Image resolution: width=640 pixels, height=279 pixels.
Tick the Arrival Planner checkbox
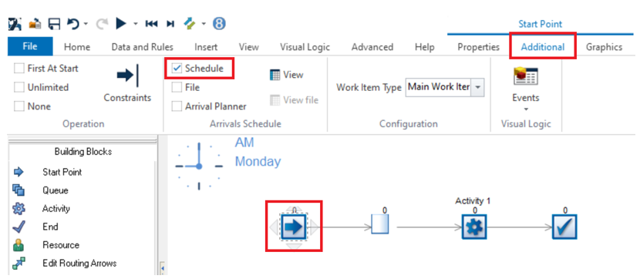pyautogui.click(x=177, y=106)
